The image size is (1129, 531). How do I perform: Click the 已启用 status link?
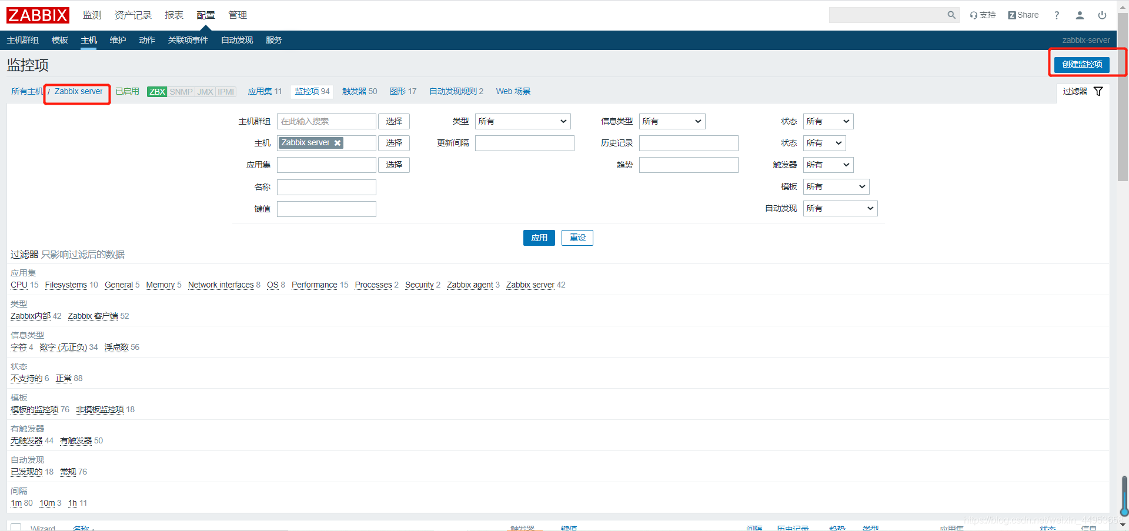[x=128, y=92]
